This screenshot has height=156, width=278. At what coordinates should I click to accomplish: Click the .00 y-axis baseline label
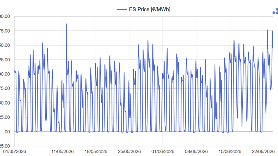[6, 132]
